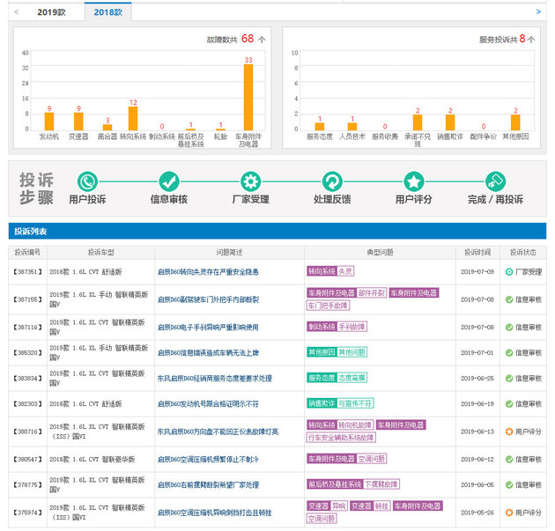555x531 pixels.
Task: Click the 用户评分 star step icon
Action: (414, 181)
